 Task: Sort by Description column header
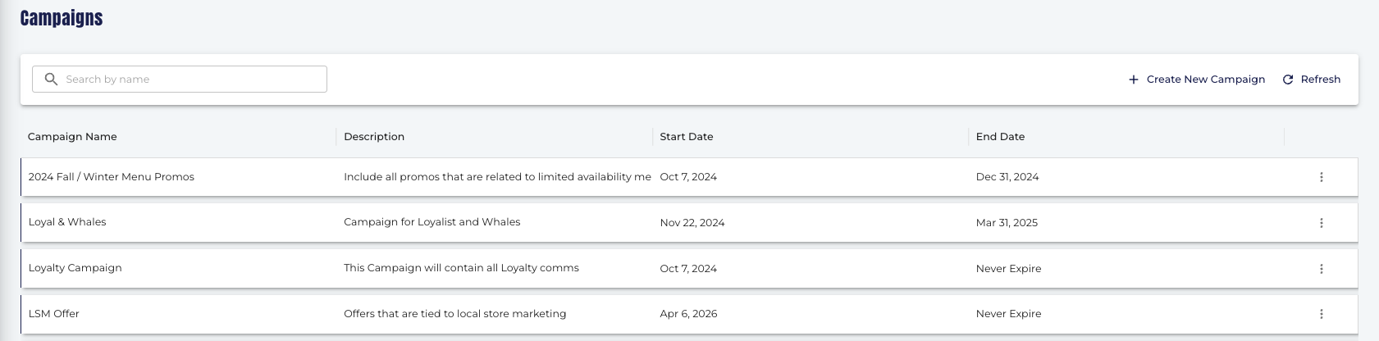pyautogui.click(x=374, y=137)
